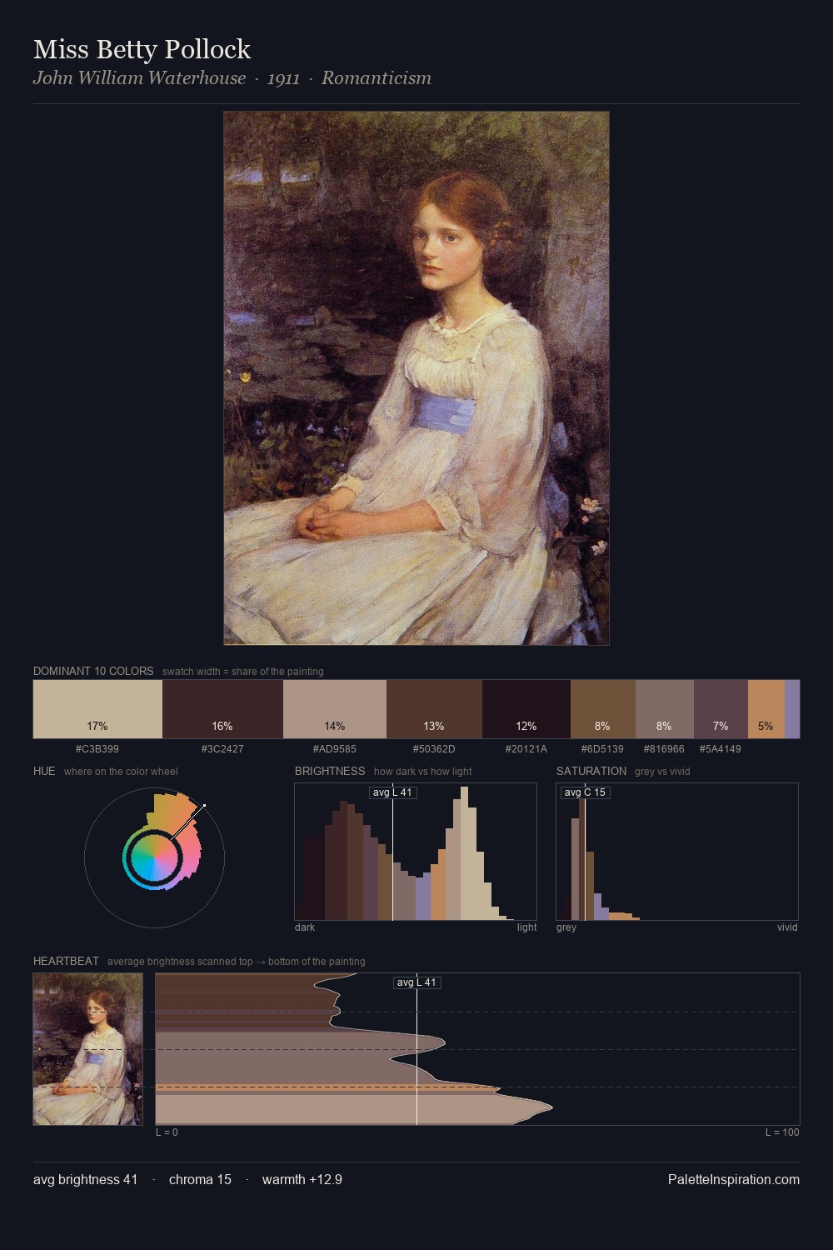Click the 'L = 100' axis label
This screenshot has width=833, height=1250.
[x=782, y=1132]
